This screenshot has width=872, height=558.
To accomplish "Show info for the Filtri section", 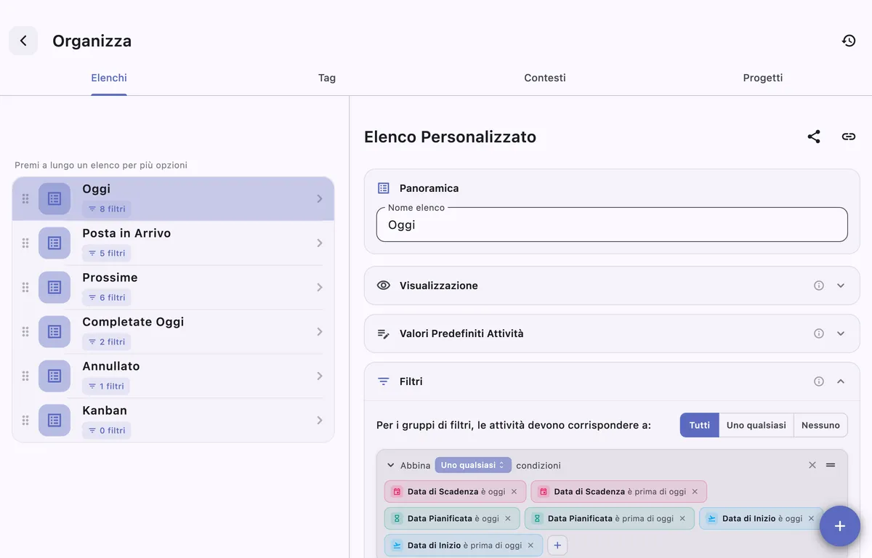I will 819,381.
